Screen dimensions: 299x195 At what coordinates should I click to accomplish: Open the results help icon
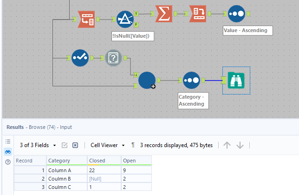coord(8,162)
